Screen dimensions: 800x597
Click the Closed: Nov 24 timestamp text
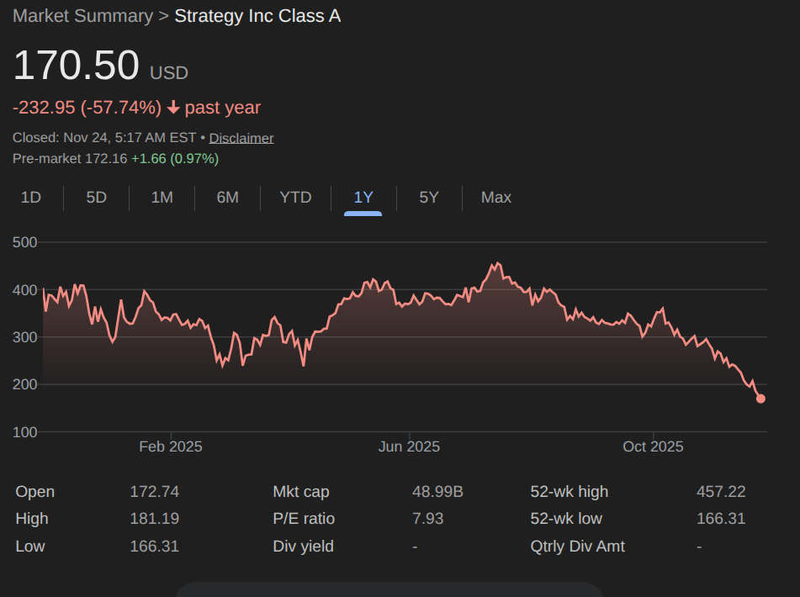(104, 138)
